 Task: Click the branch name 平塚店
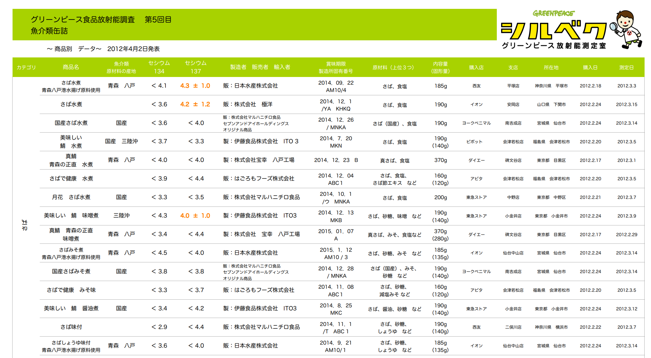513,86
